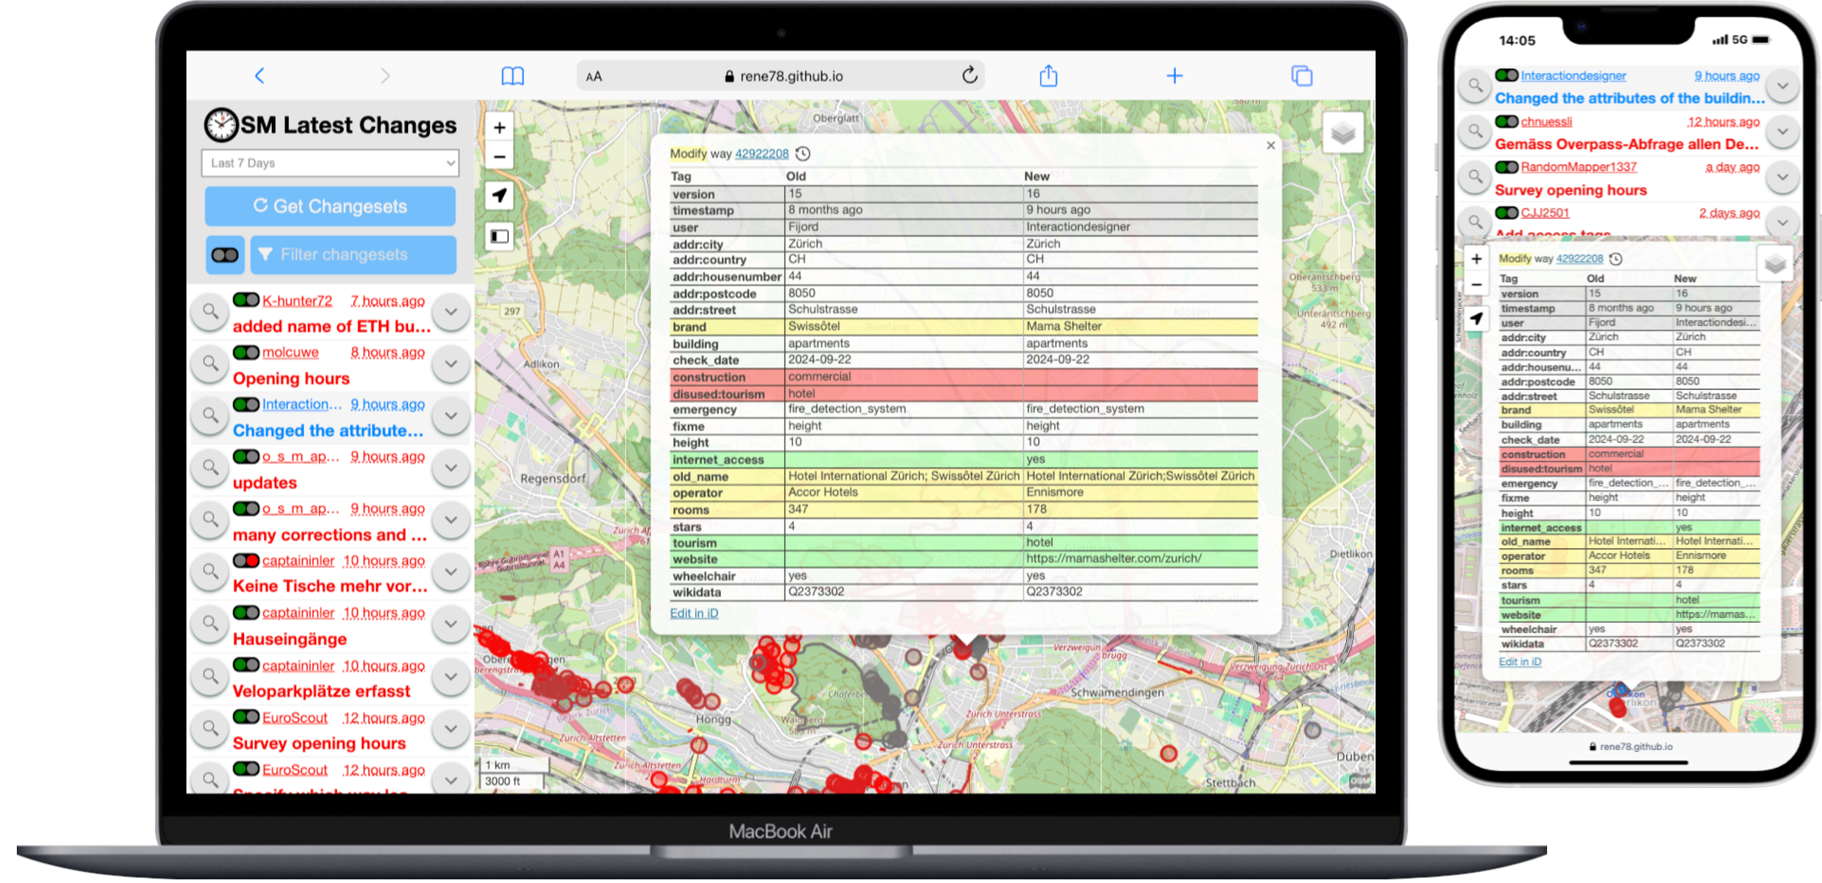This screenshot has height=883, width=1822.
Task: Toggle the red switch next to Keine Tische changeset
Action: click(246, 561)
